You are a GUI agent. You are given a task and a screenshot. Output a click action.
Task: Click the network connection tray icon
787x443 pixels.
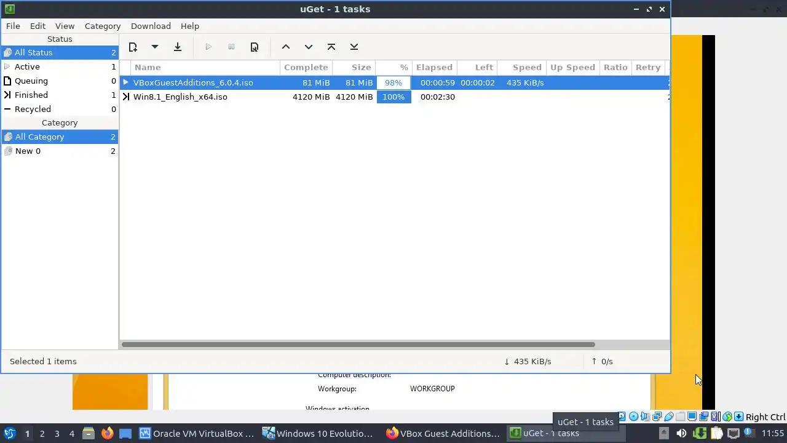click(x=734, y=433)
